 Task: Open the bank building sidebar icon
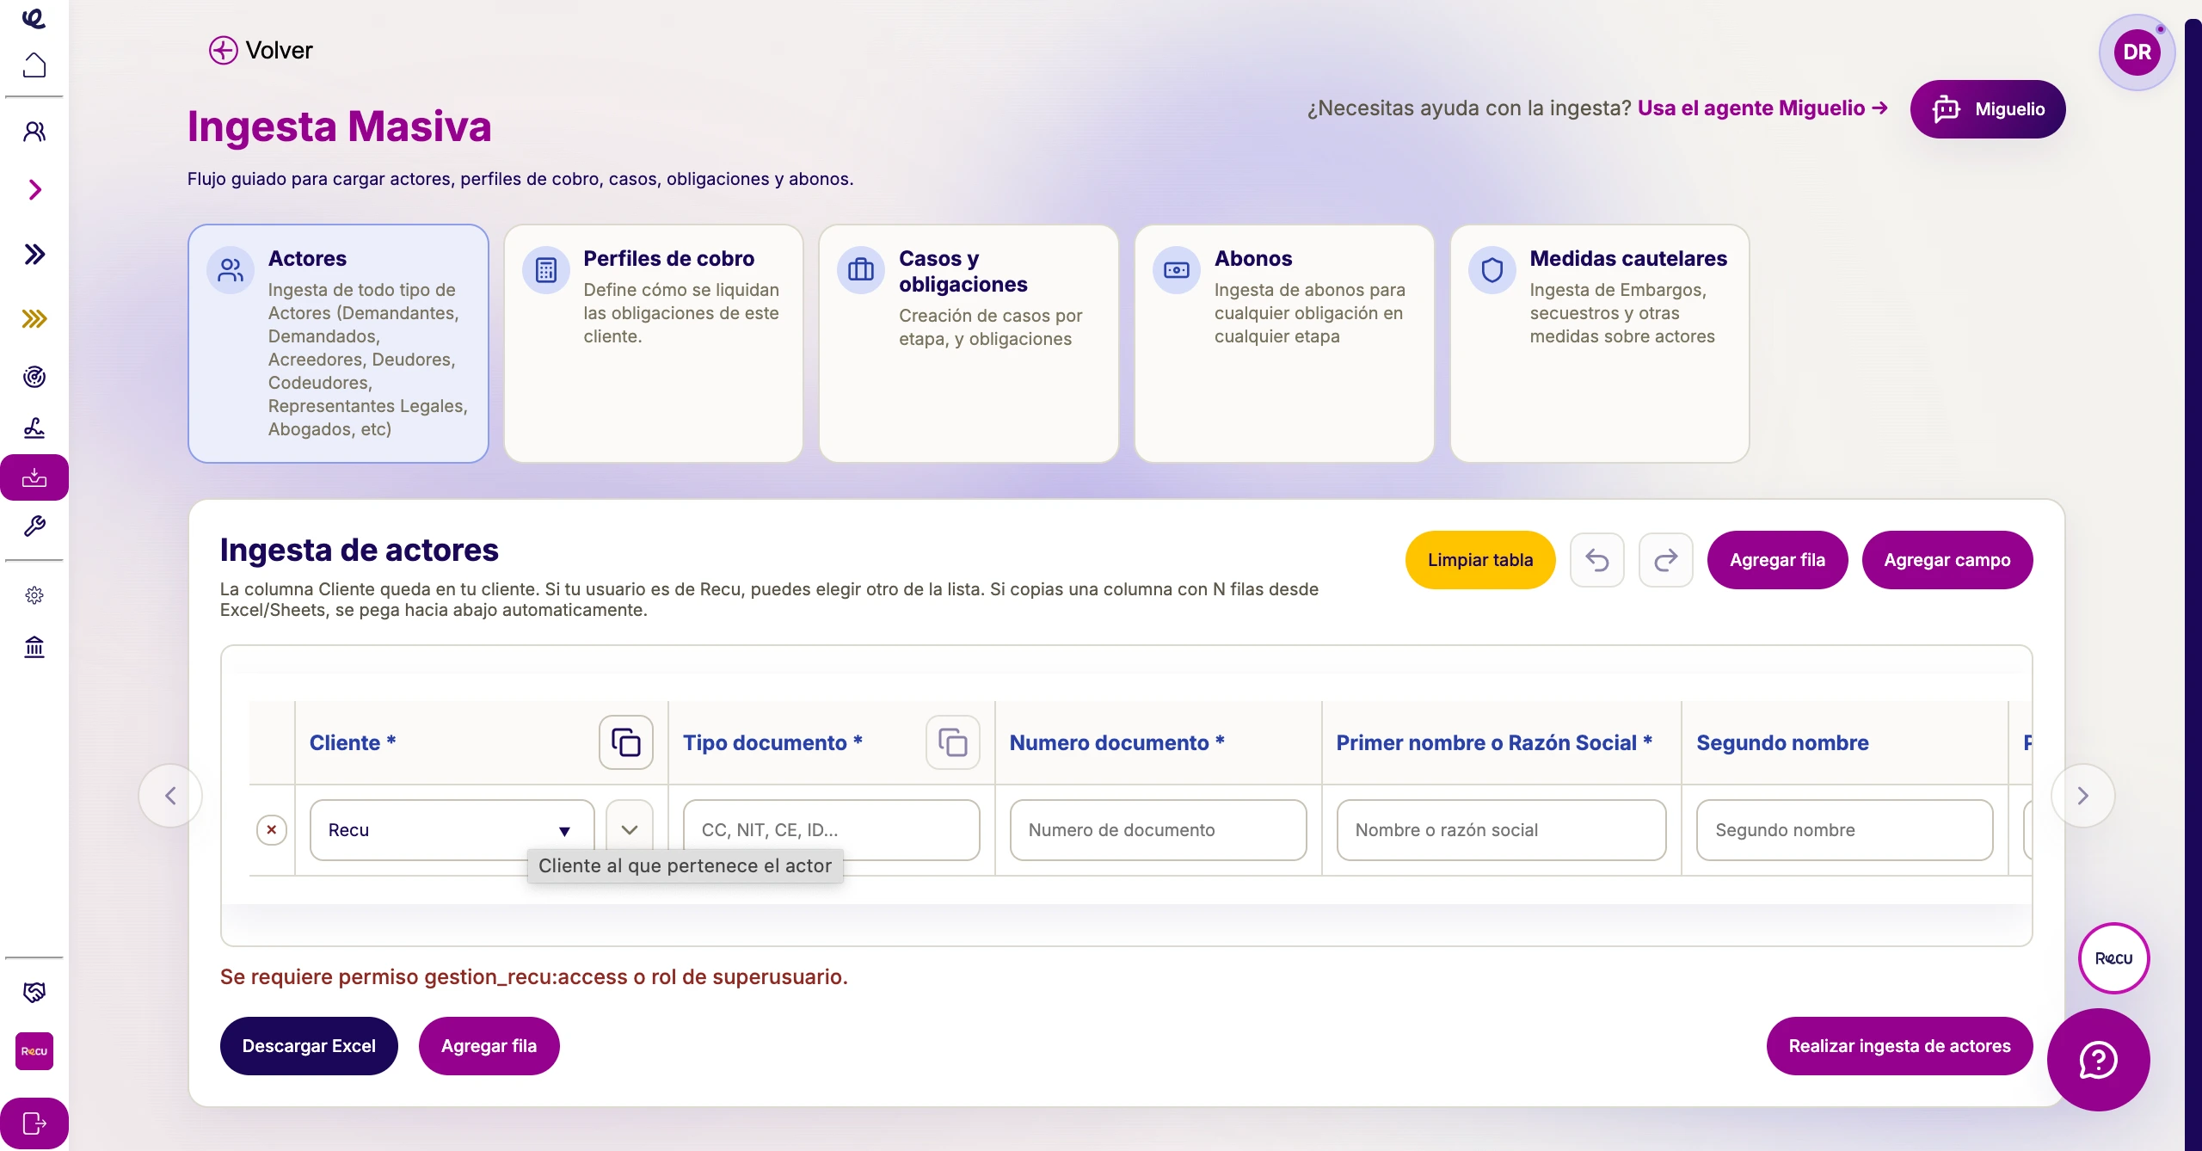pyautogui.click(x=34, y=646)
